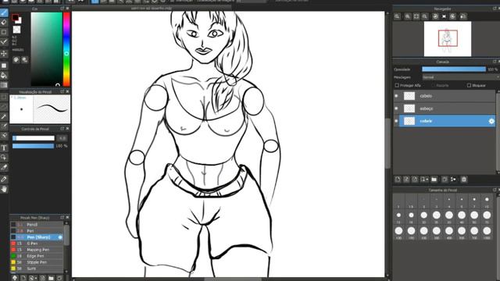Select the Gradient tool
This screenshot has height=281, width=500.
[x=4, y=85]
